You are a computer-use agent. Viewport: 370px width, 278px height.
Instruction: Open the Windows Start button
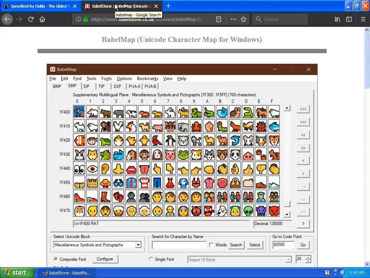(17, 273)
